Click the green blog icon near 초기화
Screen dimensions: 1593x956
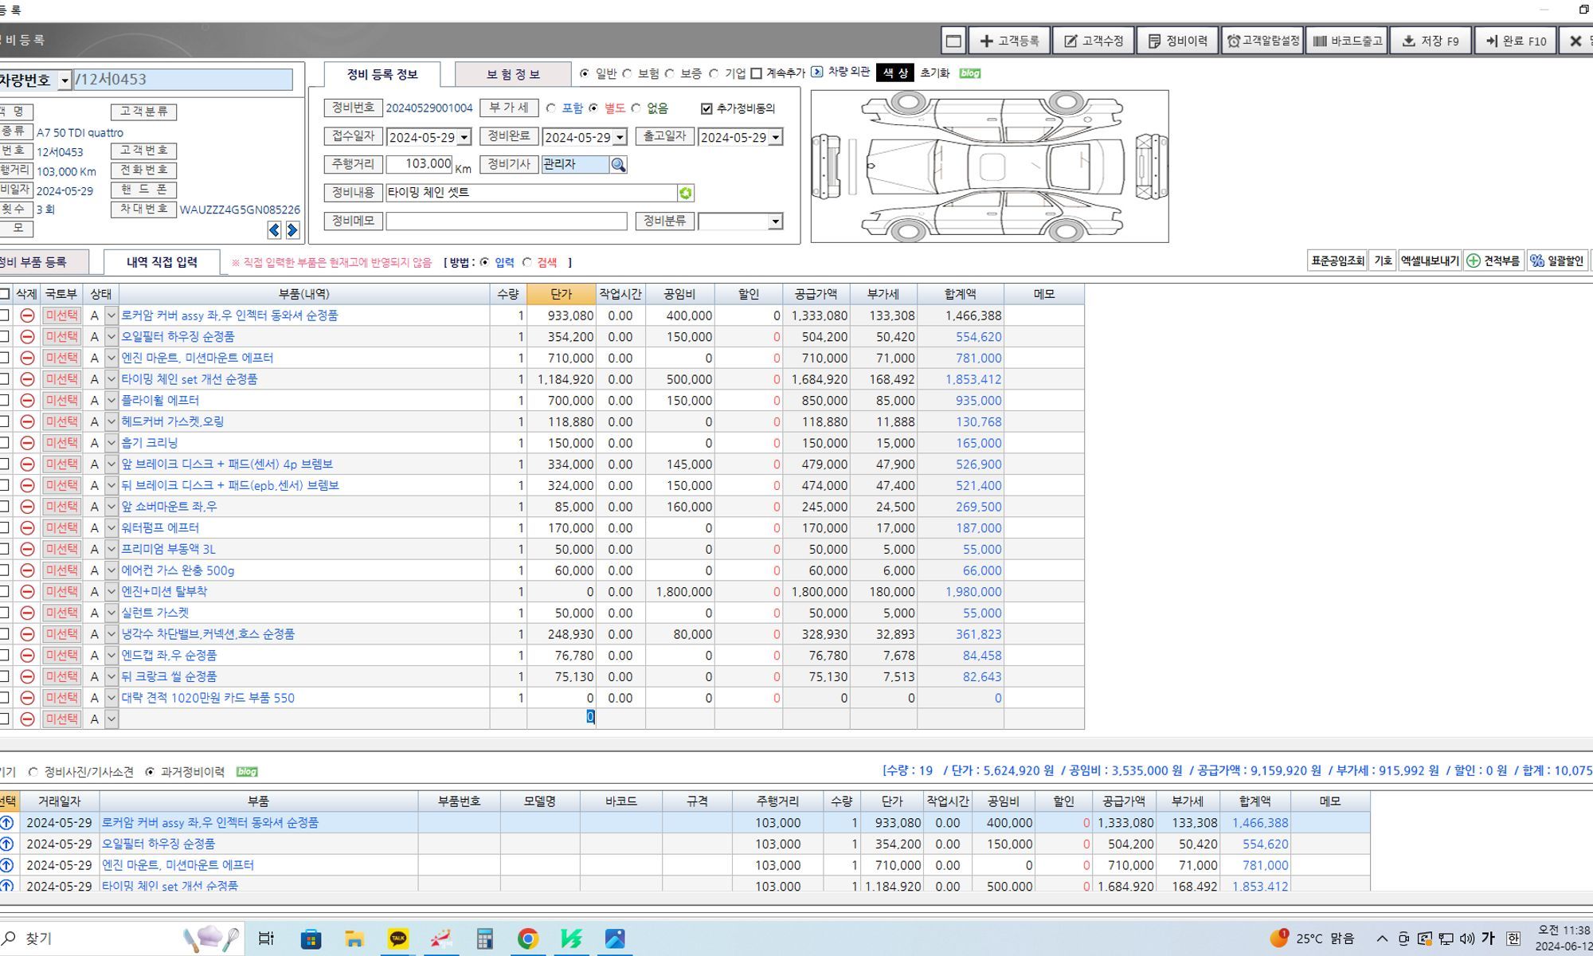[969, 73]
